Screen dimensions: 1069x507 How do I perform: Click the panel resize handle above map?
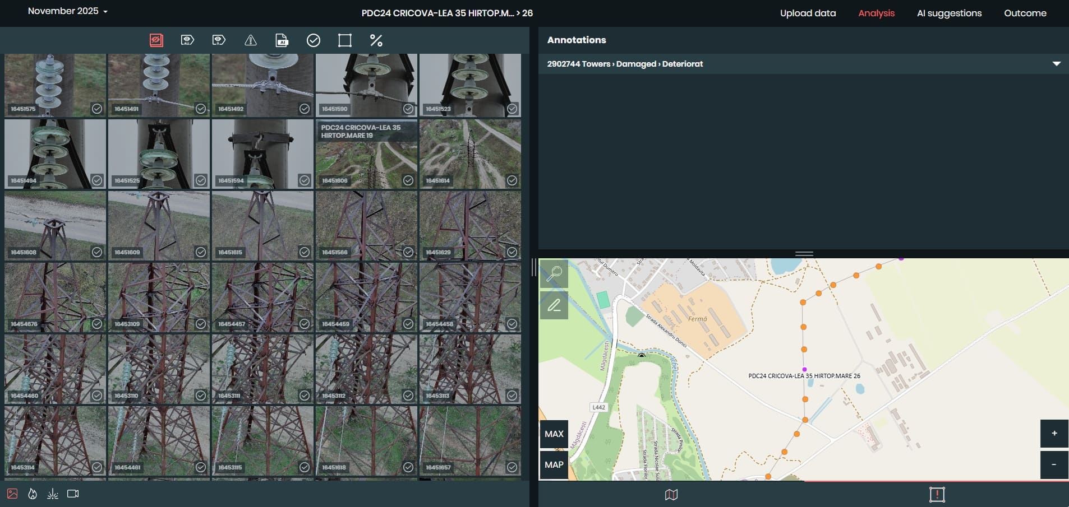click(x=804, y=254)
